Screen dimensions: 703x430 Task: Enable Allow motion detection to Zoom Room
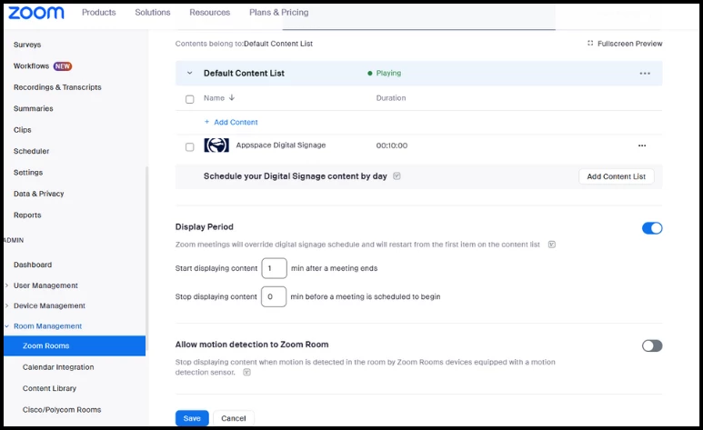pos(652,345)
